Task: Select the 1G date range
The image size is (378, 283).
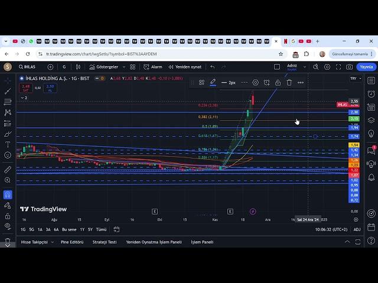Action: click(23, 229)
